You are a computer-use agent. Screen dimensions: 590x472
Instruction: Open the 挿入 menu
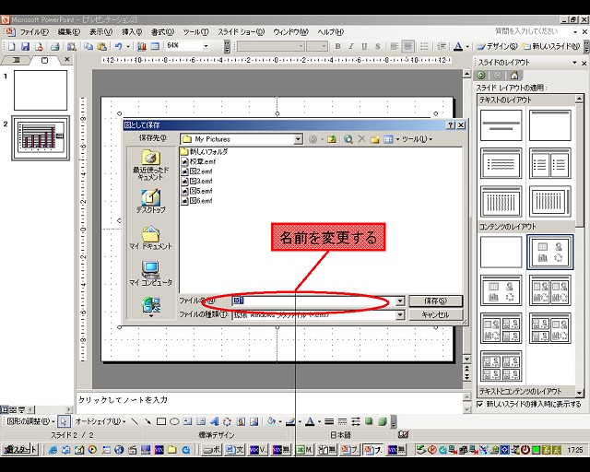click(x=132, y=32)
